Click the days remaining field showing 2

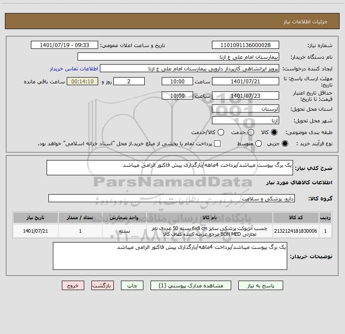(x=129, y=81)
